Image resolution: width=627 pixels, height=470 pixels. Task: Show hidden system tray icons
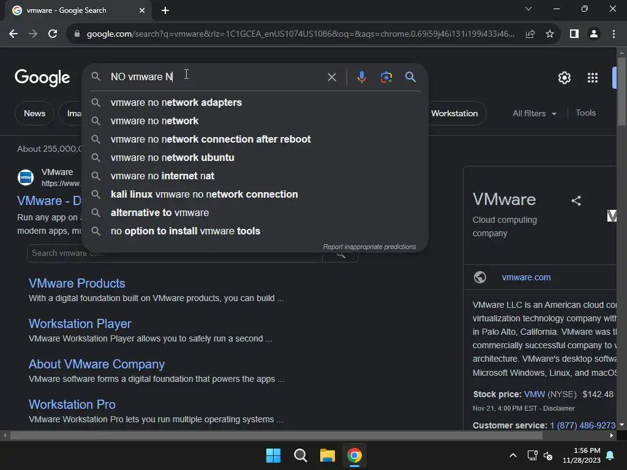coord(513,455)
